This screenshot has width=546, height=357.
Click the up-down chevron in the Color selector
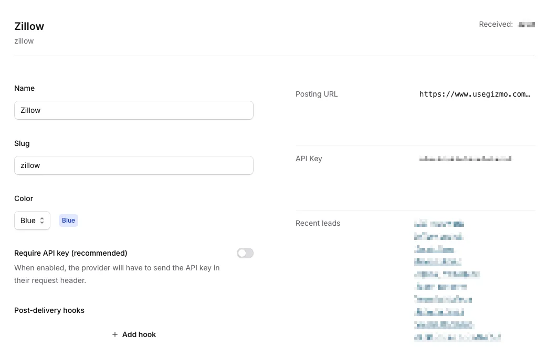tap(42, 221)
